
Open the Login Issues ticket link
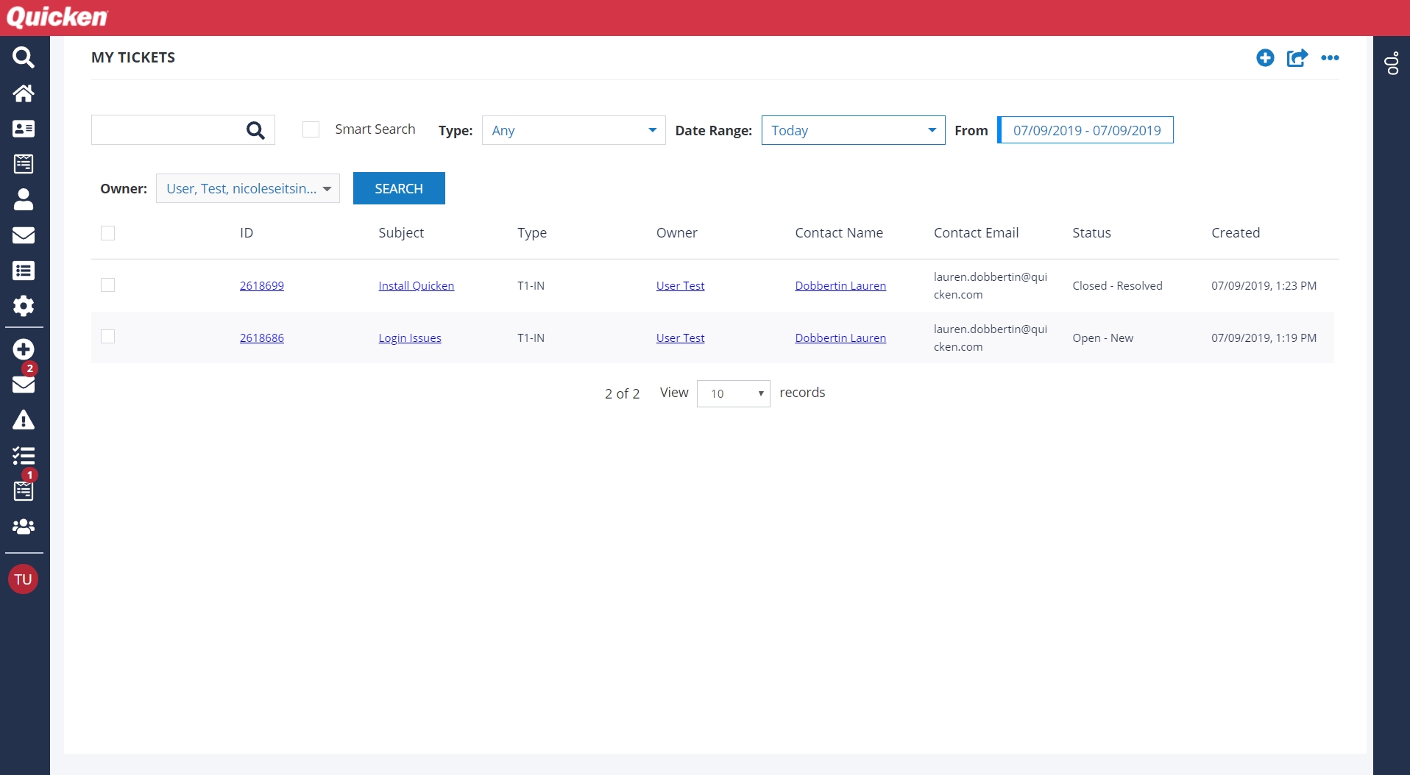pyautogui.click(x=410, y=338)
